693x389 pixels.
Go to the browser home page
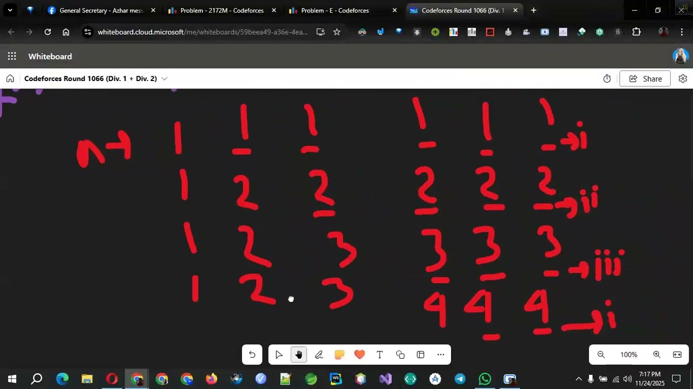pyautogui.click(x=66, y=32)
